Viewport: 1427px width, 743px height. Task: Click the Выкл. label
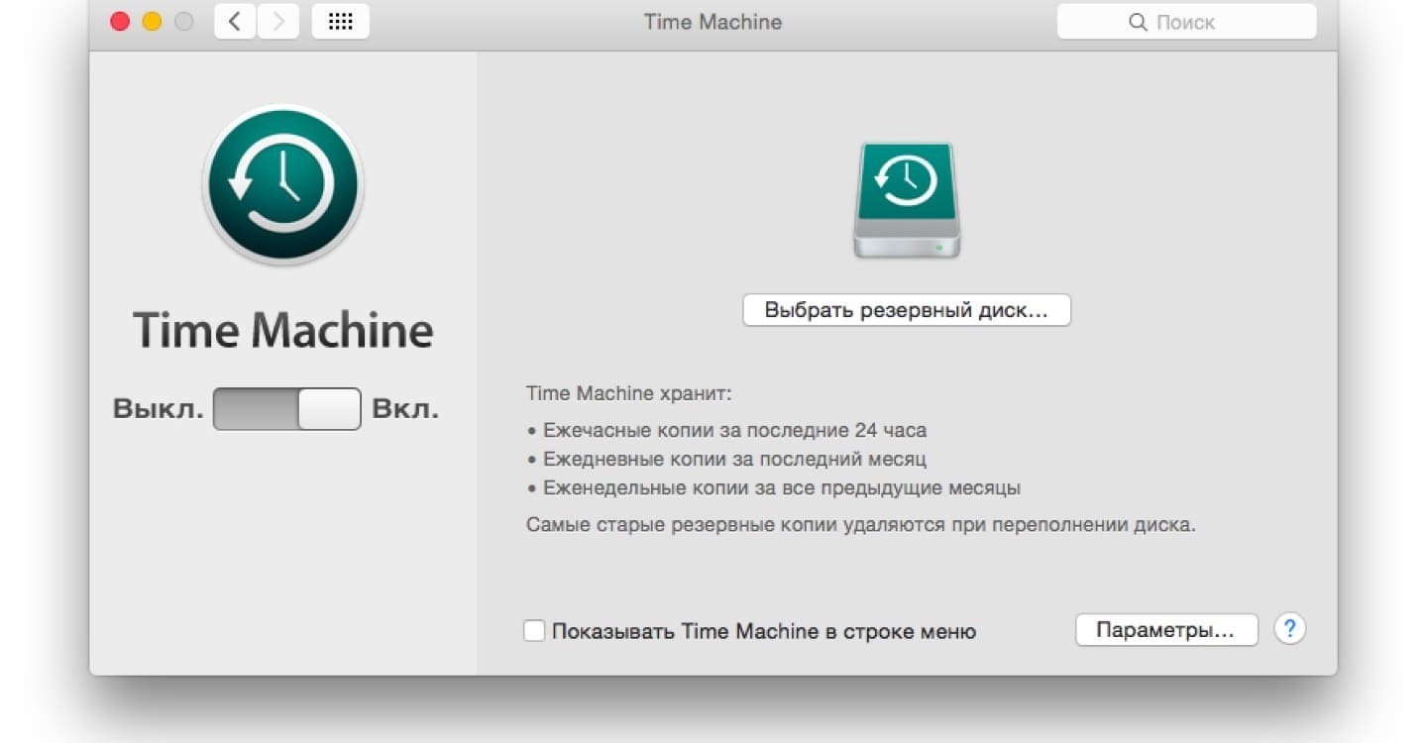coord(159,409)
